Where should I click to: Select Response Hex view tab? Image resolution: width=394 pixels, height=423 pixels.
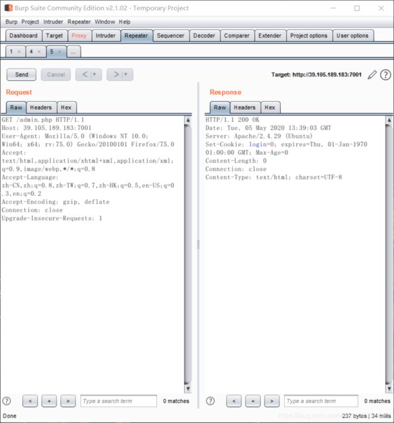coord(270,107)
